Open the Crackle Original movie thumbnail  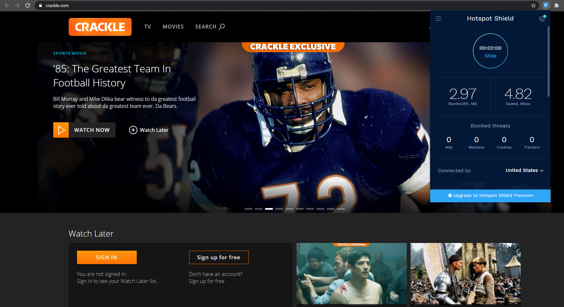tap(351, 274)
